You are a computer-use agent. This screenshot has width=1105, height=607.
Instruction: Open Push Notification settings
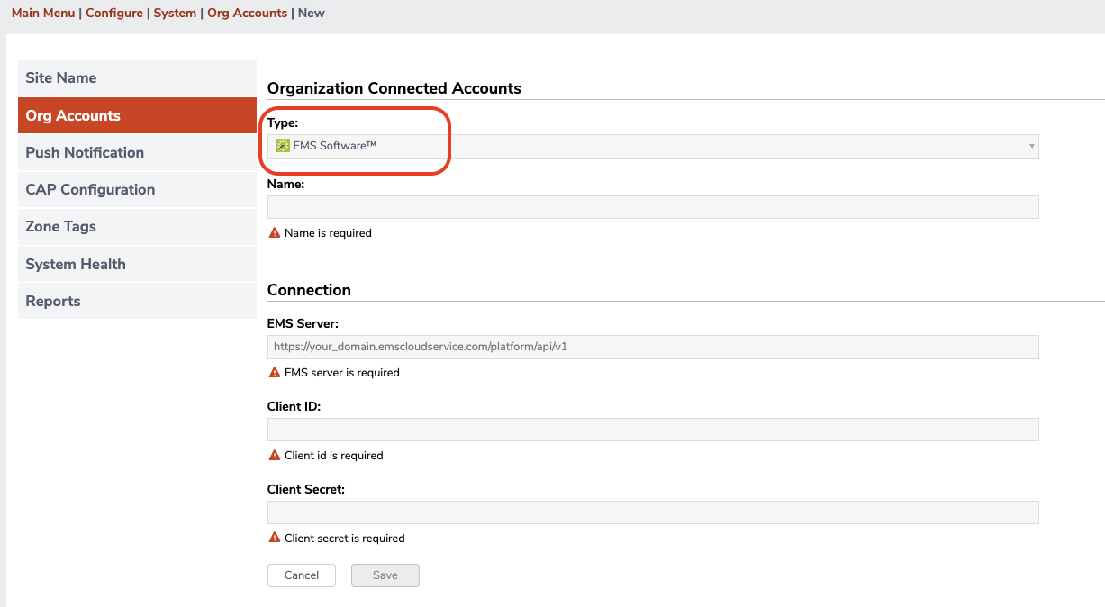[137, 152]
